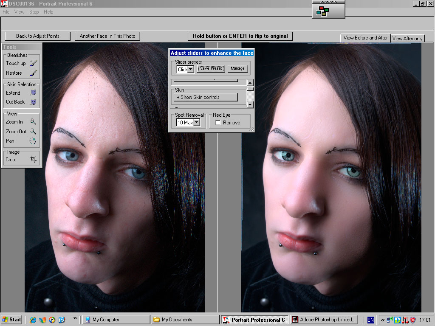Select the Crop image tool

coord(22,160)
